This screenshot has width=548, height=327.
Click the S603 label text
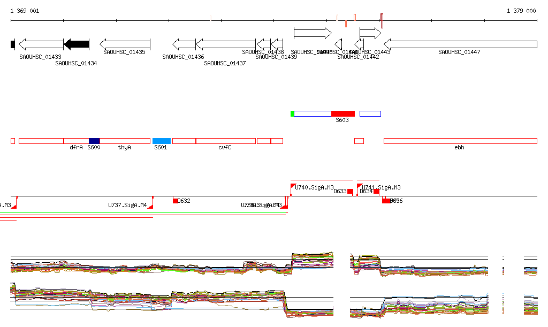coord(342,120)
